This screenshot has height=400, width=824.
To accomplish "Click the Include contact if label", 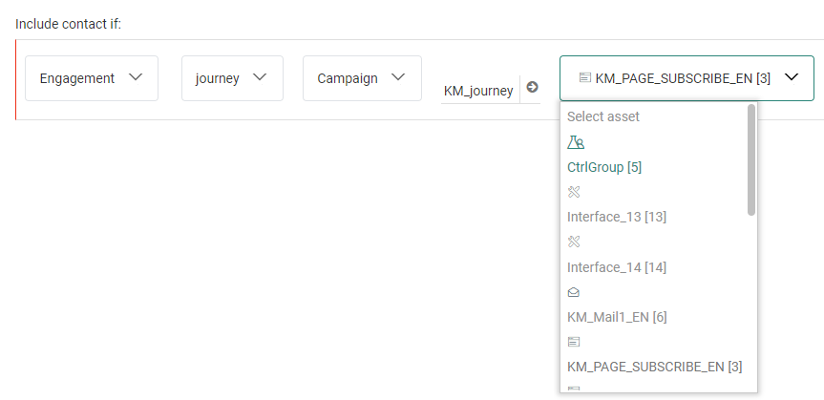I will pyautogui.click(x=68, y=23).
